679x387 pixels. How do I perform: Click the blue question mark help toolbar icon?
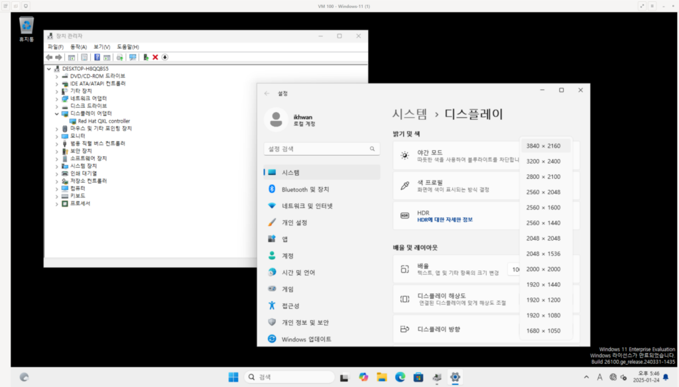(x=97, y=58)
